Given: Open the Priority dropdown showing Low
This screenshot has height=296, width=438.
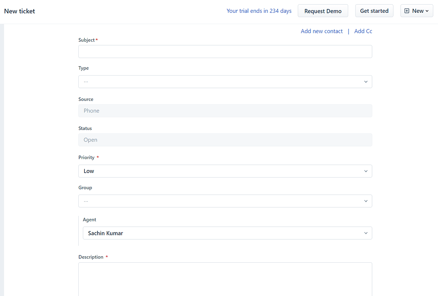Looking at the screenshot, I should [x=225, y=171].
